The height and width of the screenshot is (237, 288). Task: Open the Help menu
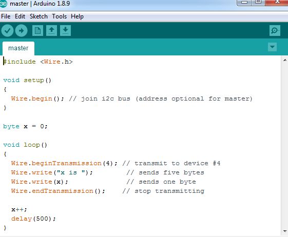(x=77, y=16)
